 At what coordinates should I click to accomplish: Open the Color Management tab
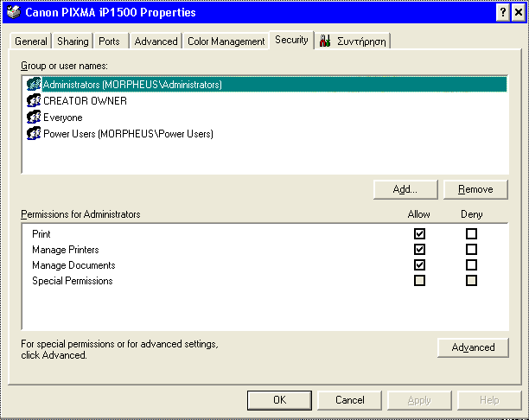point(226,41)
